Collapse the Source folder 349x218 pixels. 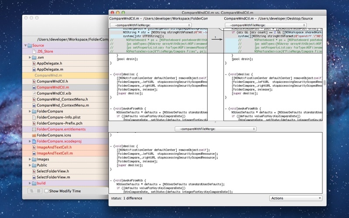click(25, 45)
